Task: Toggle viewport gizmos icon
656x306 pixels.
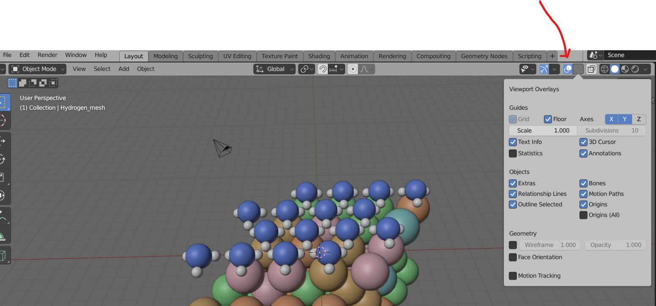Action: [544, 69]
